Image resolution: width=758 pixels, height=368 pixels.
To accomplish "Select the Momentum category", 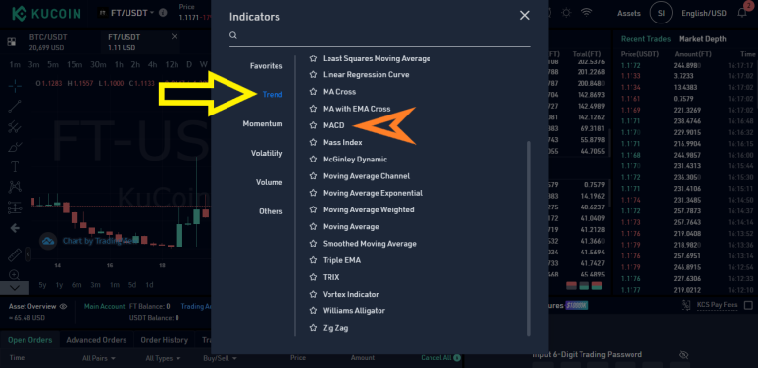I will [x=263, y=124].
